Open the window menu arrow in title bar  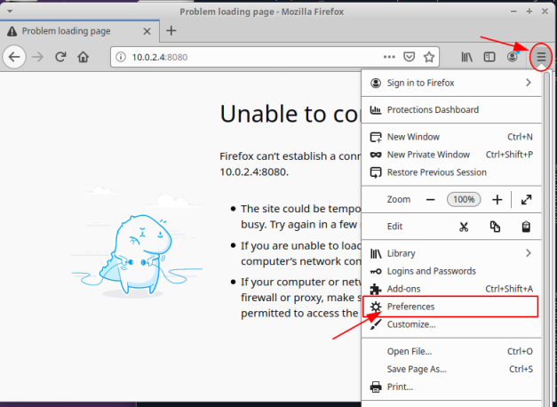(10, 12)
